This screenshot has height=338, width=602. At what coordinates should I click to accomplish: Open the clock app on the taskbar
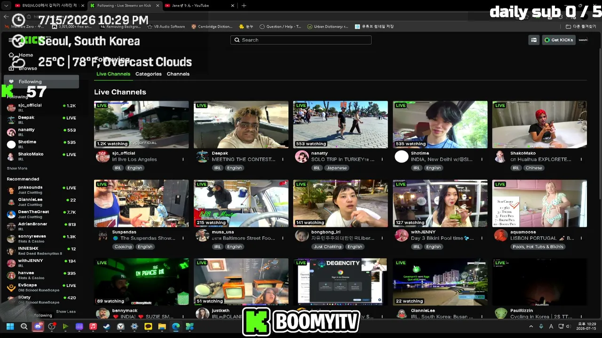click(121, 327)
